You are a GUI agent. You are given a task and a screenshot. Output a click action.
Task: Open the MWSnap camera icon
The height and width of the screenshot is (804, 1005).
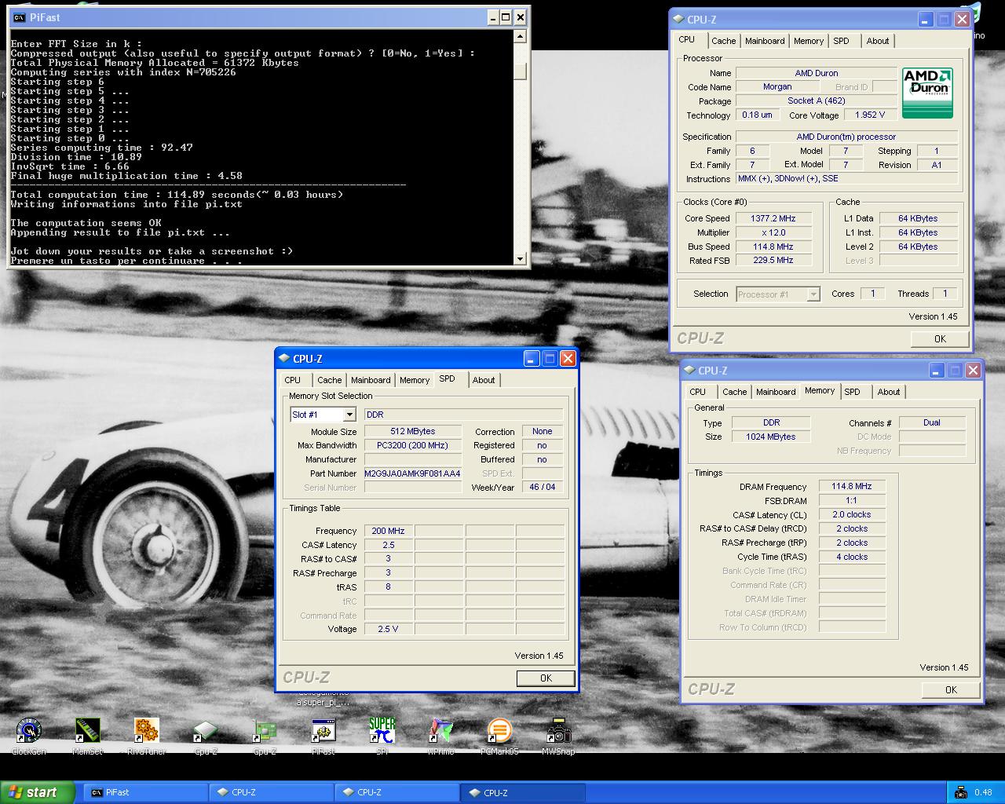click(x=558, y=730)
